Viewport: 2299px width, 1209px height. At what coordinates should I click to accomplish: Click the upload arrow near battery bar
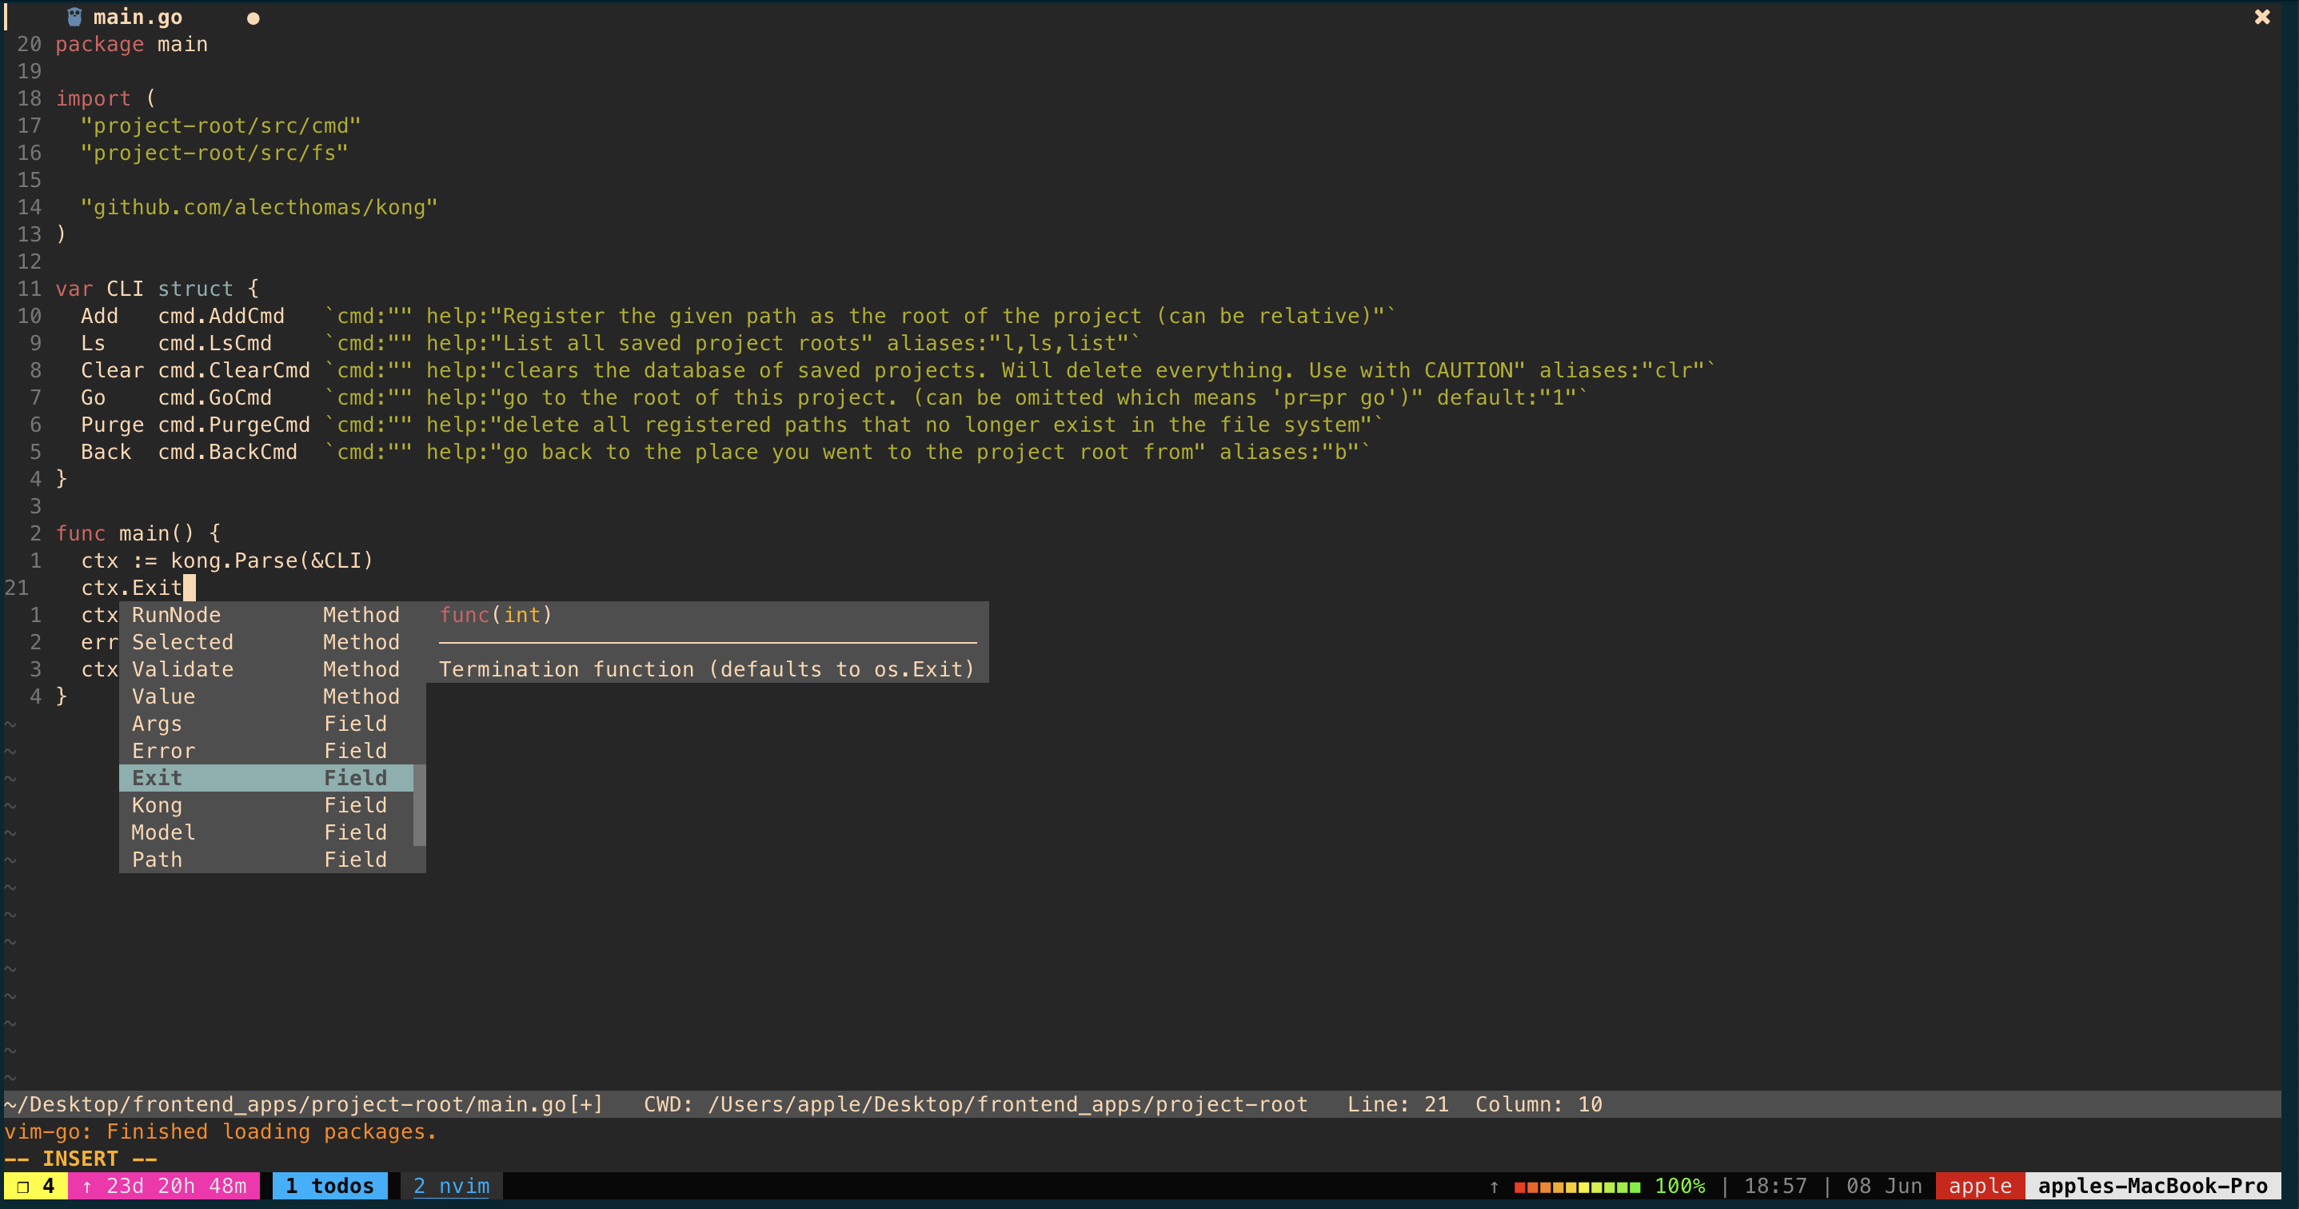pyautogui.click(x=1494, y=1187)
